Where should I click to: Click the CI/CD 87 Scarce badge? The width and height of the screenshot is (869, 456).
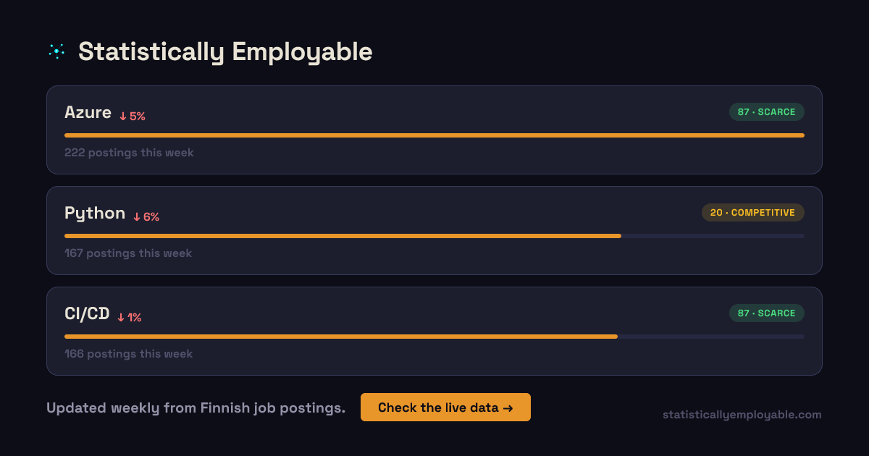tap(766, 313)
